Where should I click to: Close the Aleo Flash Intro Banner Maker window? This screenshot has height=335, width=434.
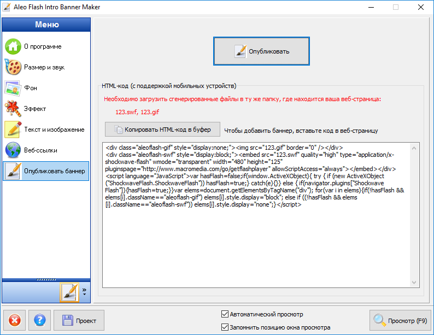click(x=421, y=7)
